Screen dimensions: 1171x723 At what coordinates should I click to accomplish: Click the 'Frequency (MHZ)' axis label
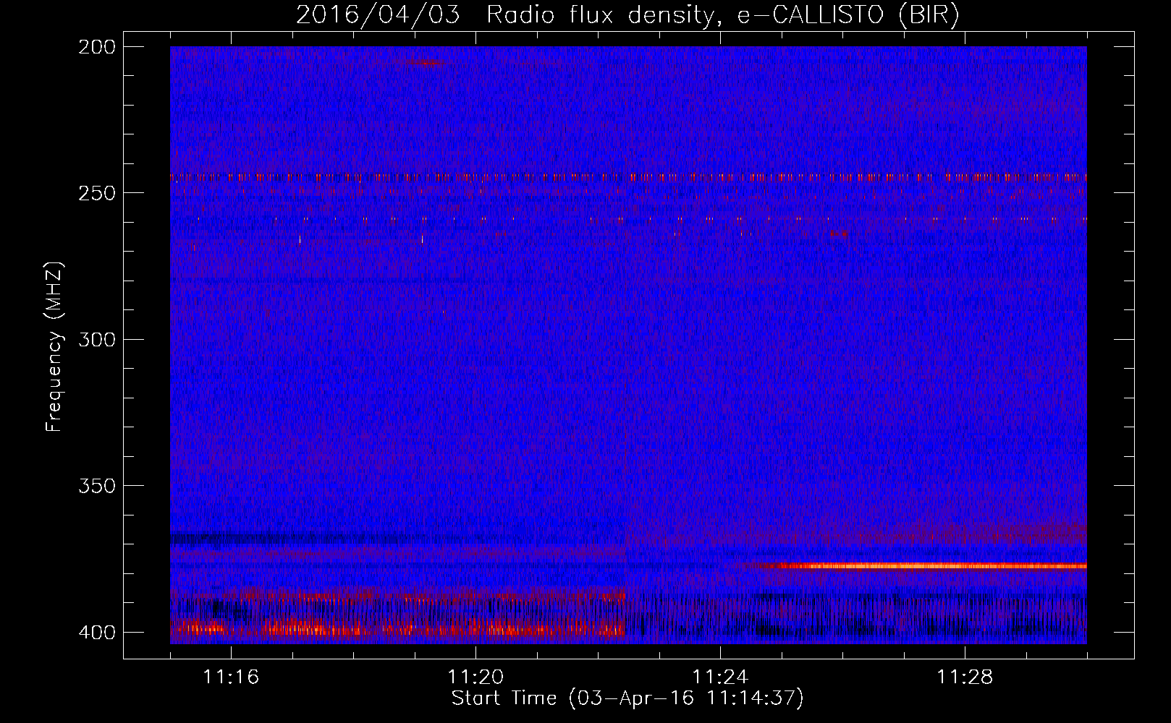pyautogui.click(x=54, y=347)
